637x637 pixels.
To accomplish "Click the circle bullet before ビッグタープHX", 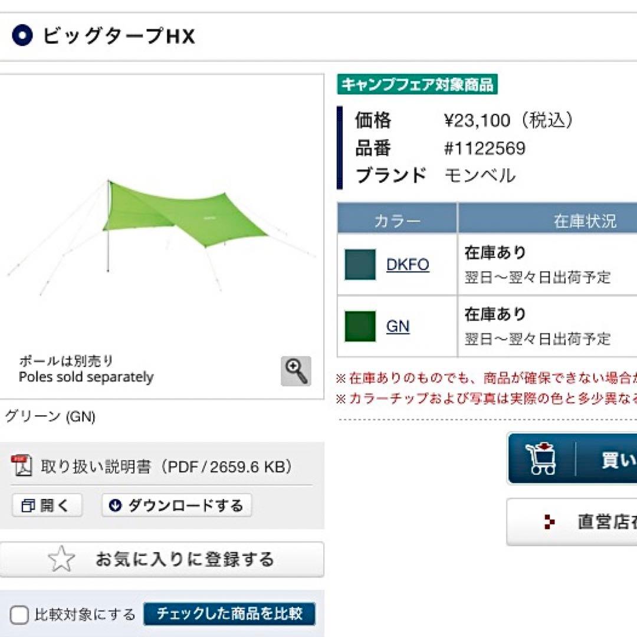I will tap(22, 36).
